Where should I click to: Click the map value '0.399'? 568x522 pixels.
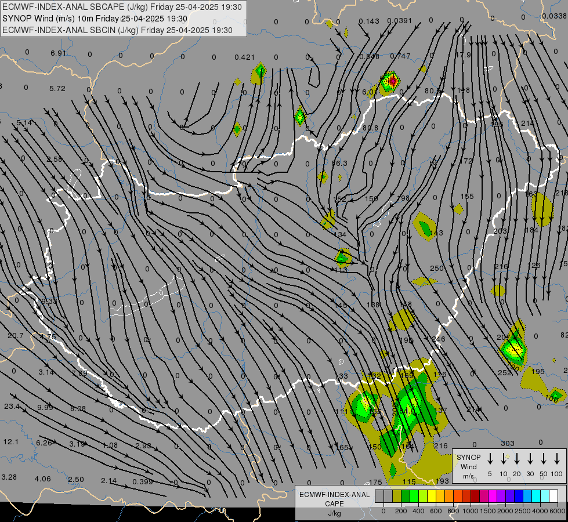point(142,482)
